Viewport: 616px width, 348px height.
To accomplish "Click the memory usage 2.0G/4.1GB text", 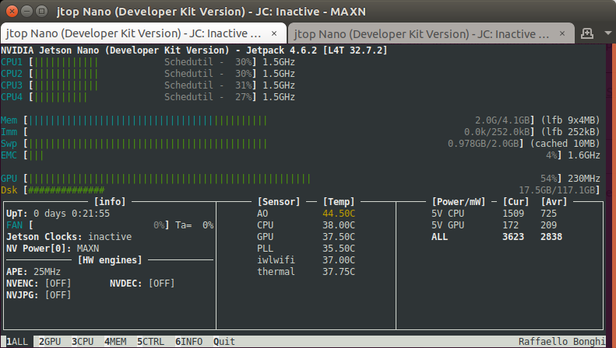I will (x=502, y=120).
